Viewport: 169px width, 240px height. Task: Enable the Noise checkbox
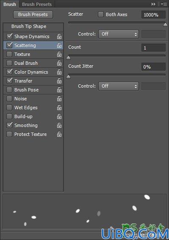9,99
